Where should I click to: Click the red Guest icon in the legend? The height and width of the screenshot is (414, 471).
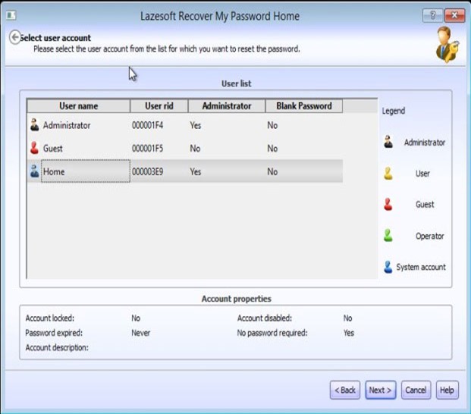click(x=388, y=204)
